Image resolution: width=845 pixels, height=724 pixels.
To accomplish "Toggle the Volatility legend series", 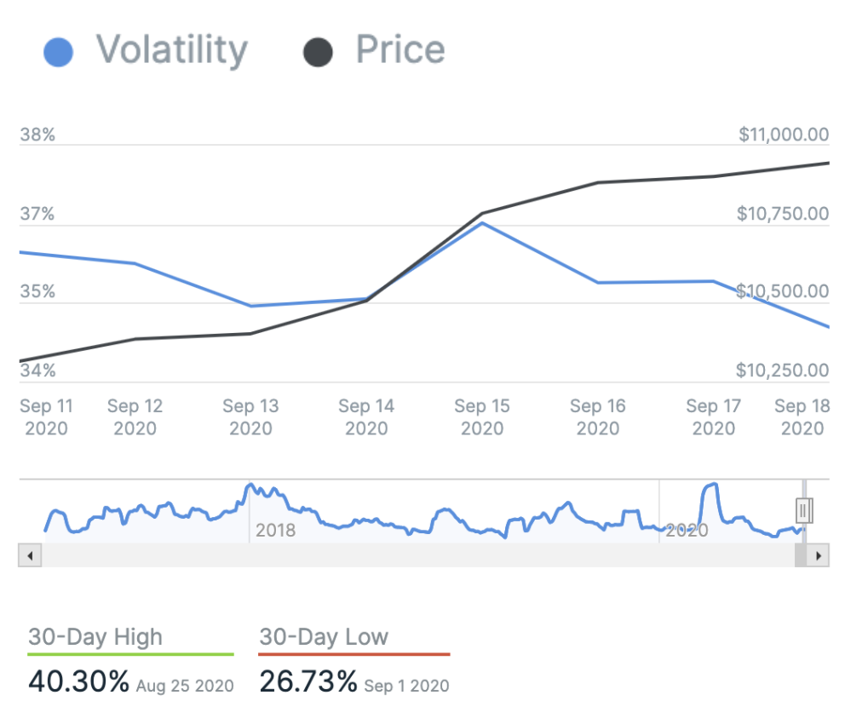I will (170, 49).
